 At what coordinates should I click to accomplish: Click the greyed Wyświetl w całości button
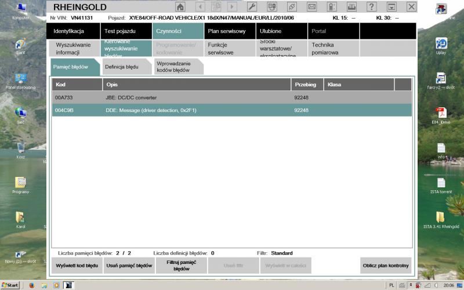click(285, 266)
